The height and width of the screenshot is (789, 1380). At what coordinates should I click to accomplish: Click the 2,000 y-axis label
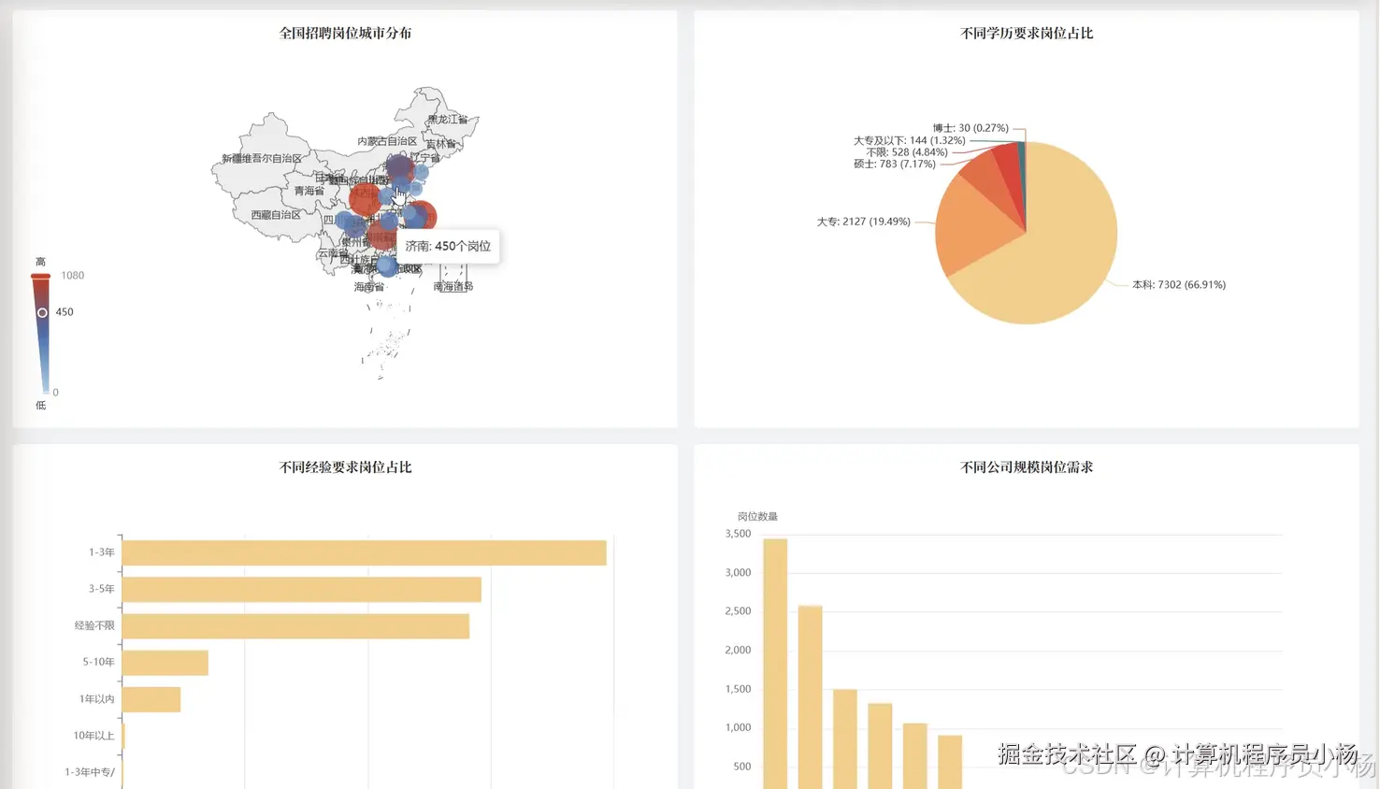[738, 650]
